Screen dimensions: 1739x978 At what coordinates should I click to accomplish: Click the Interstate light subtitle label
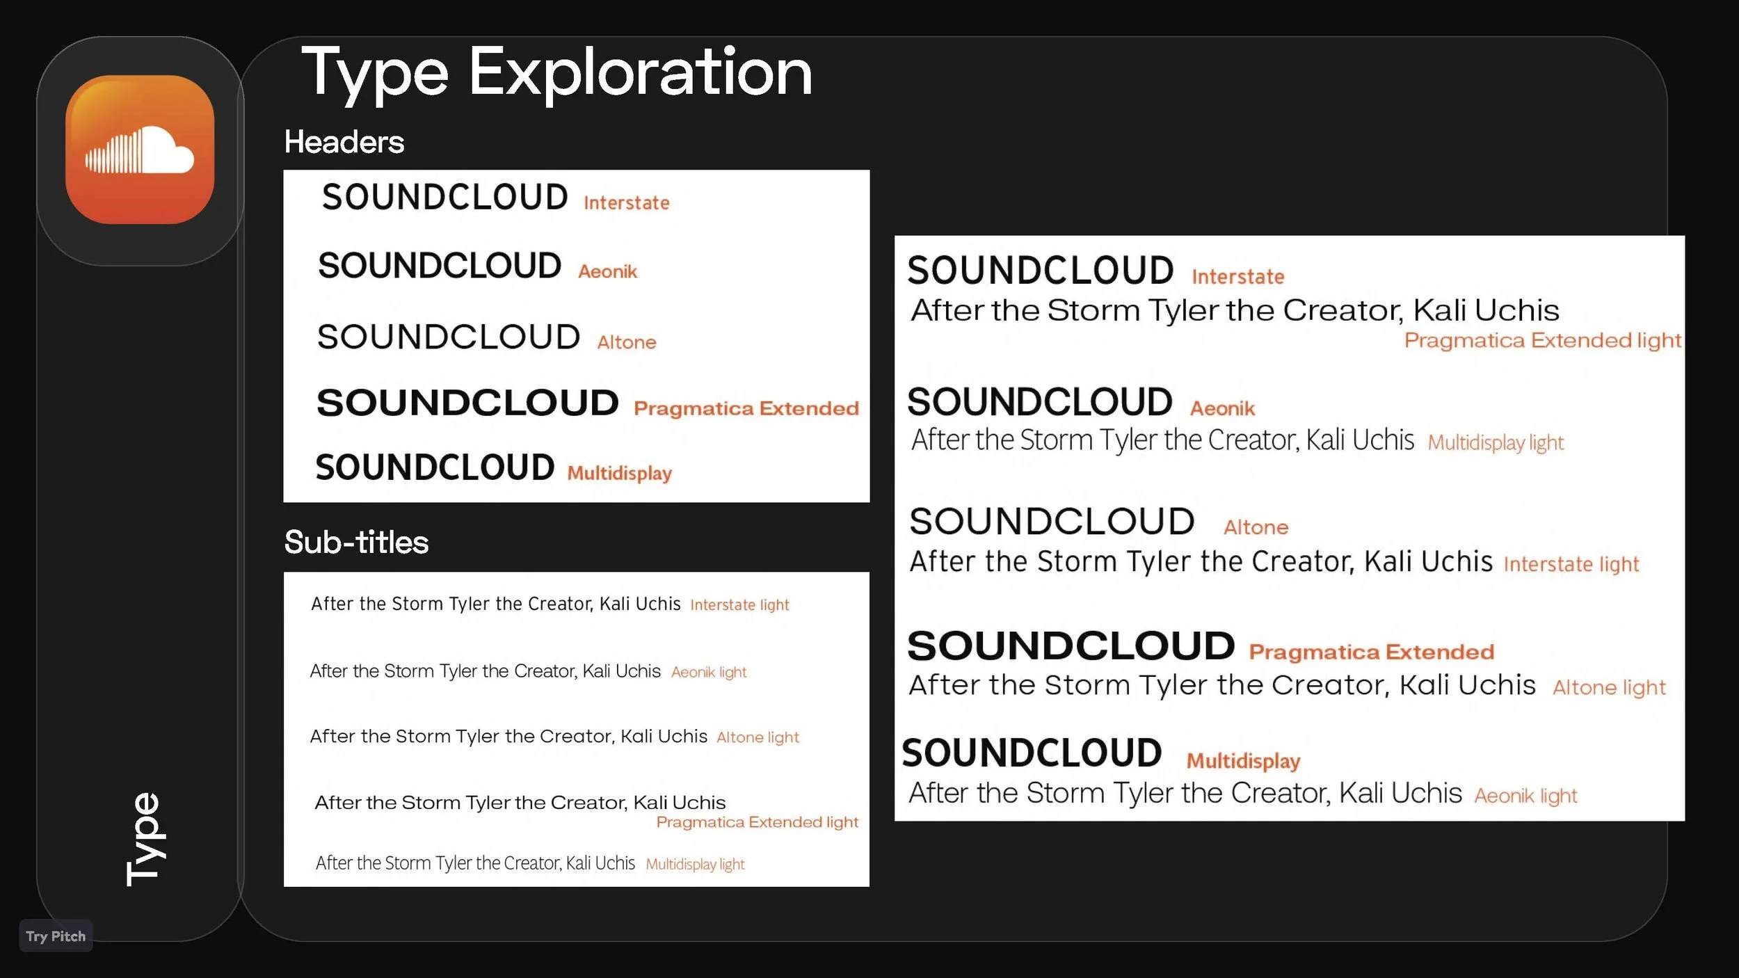739,605
